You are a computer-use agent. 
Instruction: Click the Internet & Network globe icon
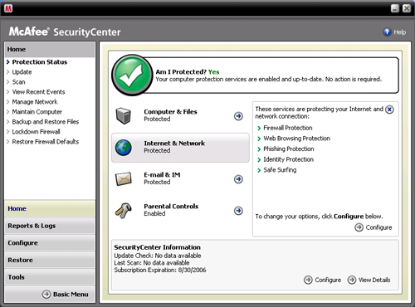click(x=124, y=148)
